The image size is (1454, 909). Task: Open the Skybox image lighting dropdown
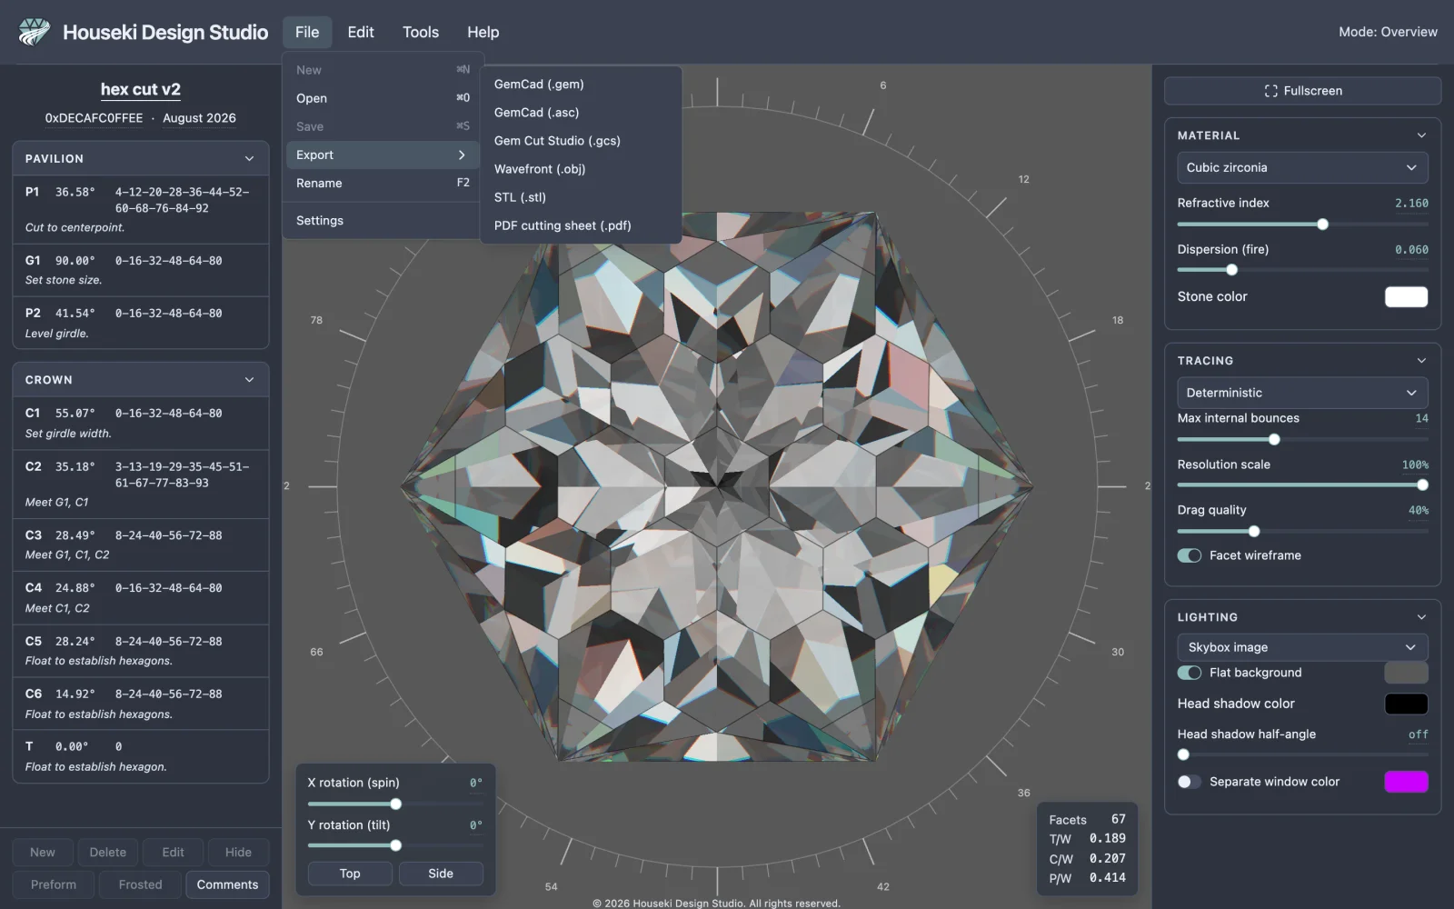pyautogui.click(x=1302, y=647)
